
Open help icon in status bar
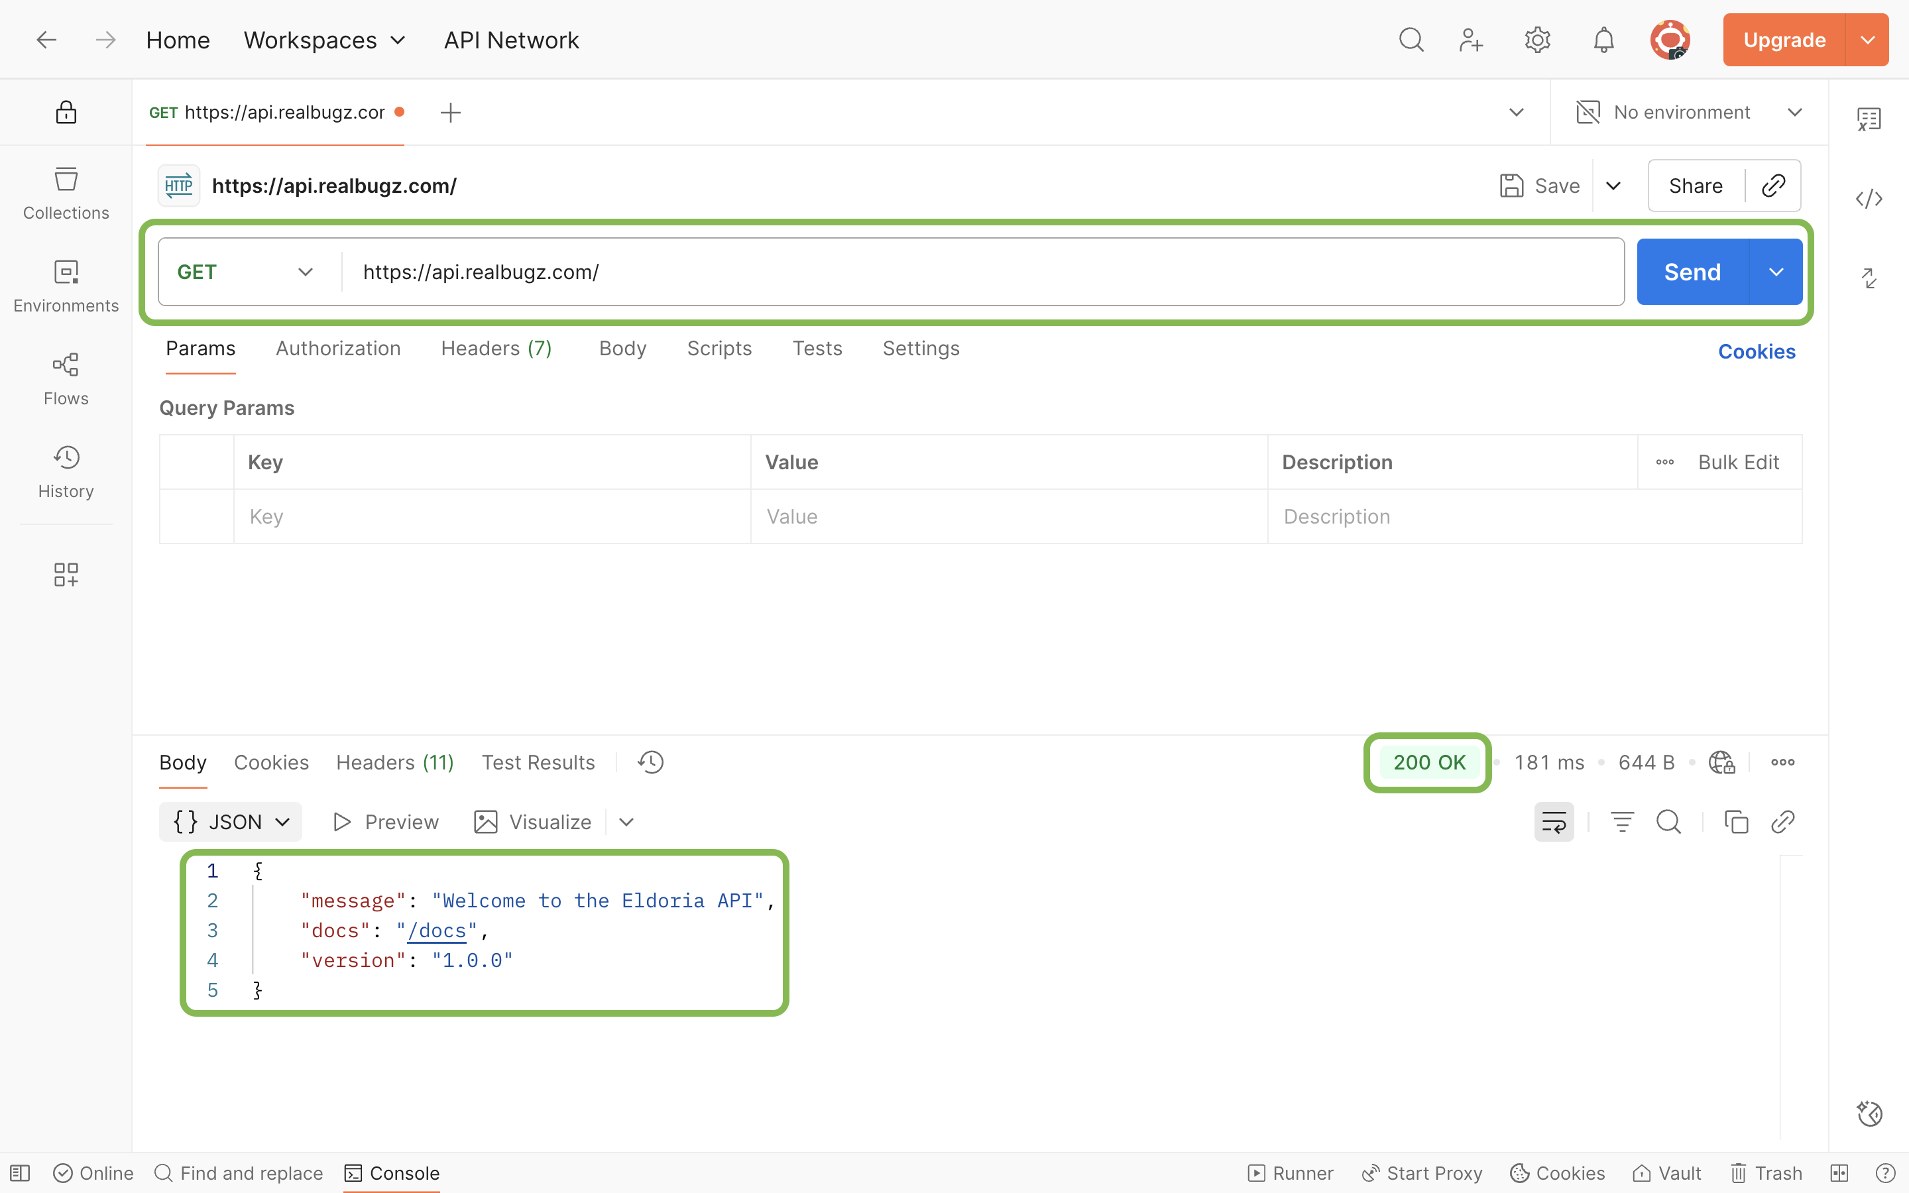tap(1885, 1173)
